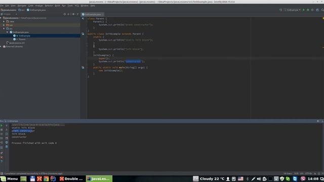
Task: Open the Tools menu
Action: [70, 6]
